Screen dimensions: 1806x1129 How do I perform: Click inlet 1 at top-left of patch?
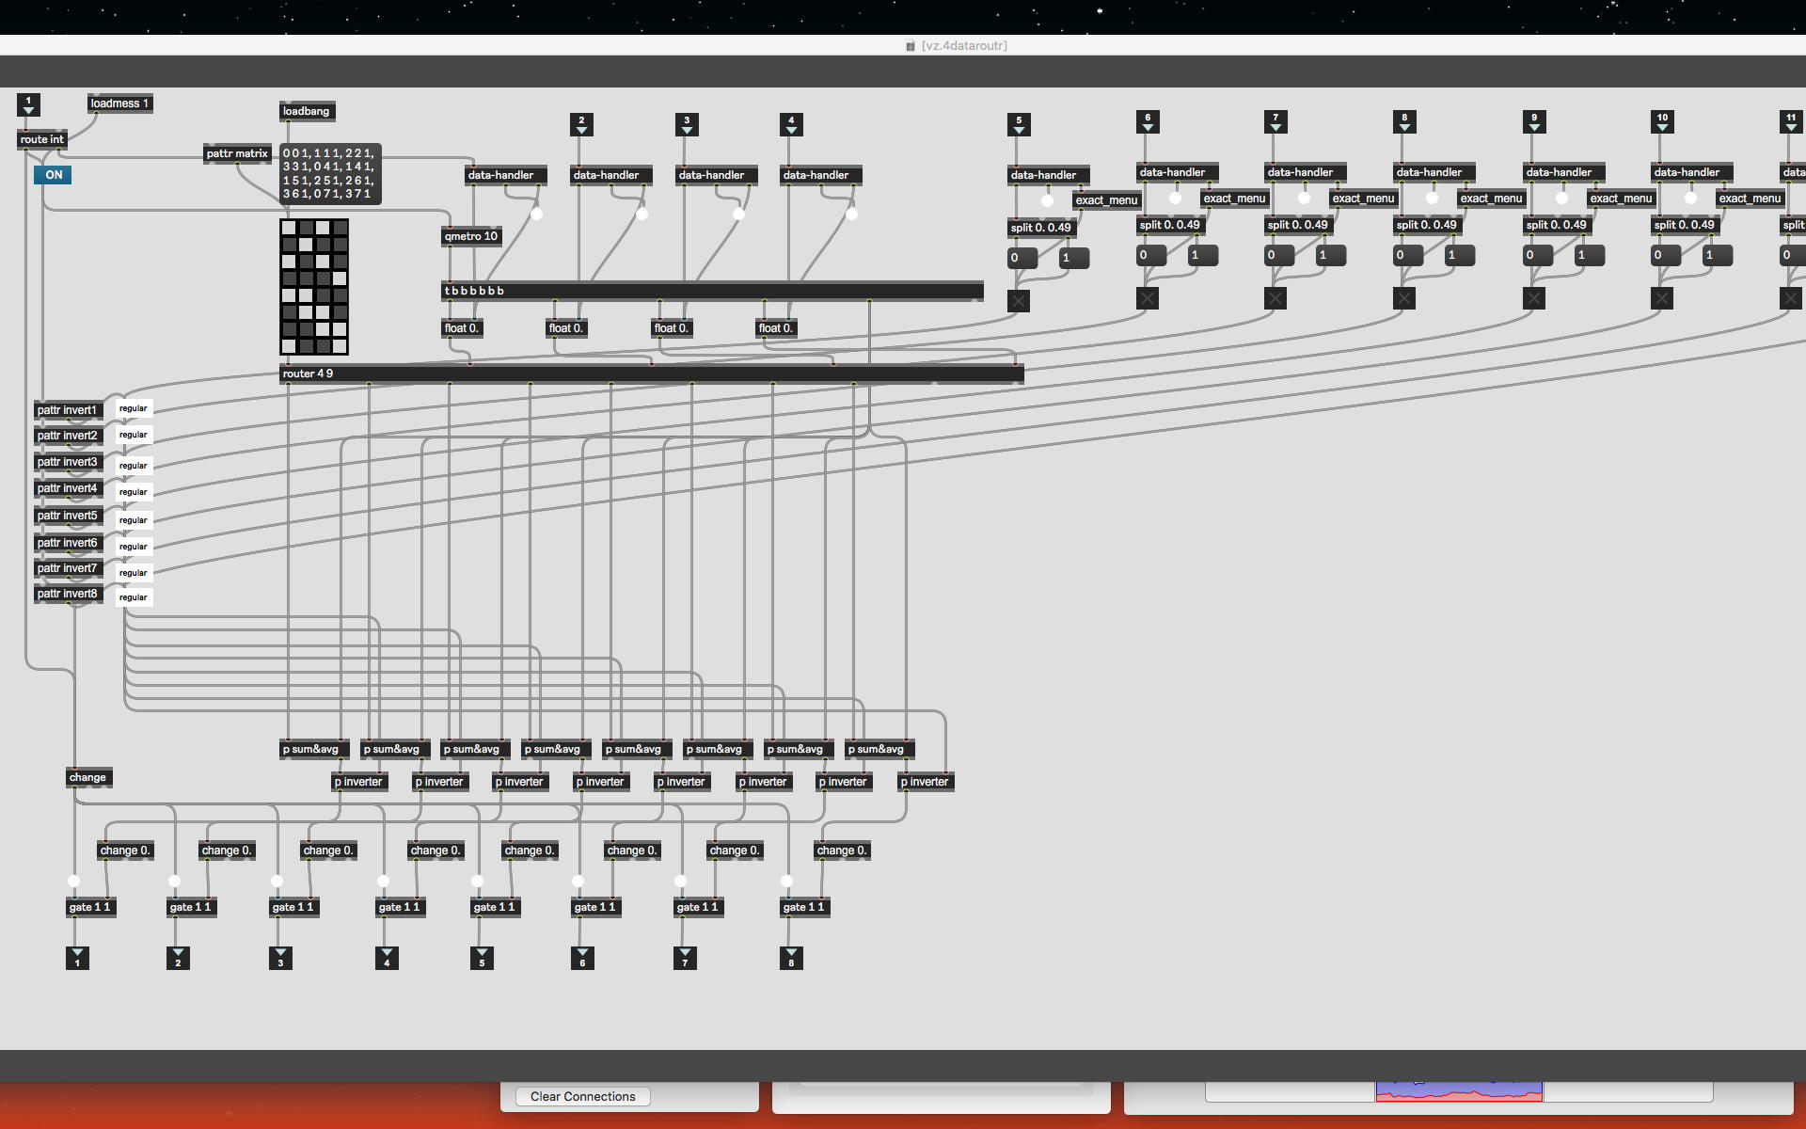28,104
